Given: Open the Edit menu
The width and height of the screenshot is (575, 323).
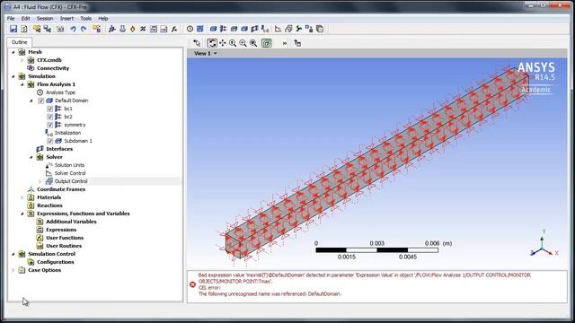Looking at the screenshot, I should point(26,18).
